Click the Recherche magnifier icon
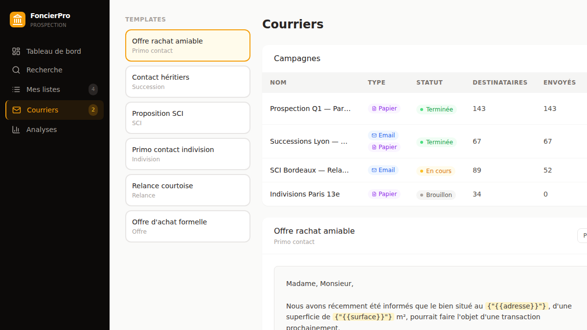Viewport: 587px width, 330px height. tap(16, 70)
